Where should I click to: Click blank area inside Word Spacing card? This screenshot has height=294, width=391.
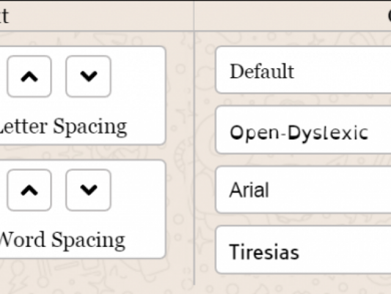pos(140,191)
